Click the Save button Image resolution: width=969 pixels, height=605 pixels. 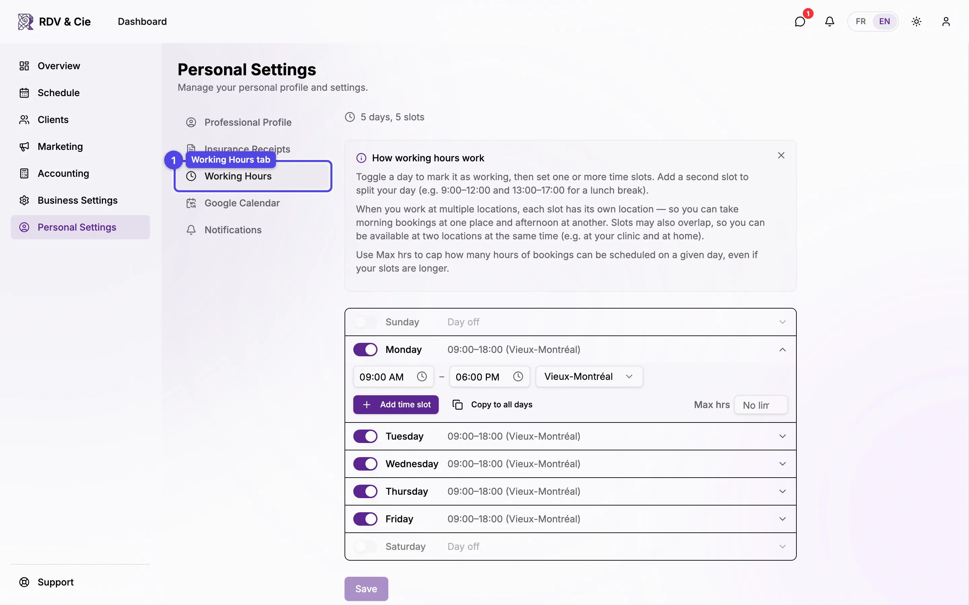(x=366, y=589)
